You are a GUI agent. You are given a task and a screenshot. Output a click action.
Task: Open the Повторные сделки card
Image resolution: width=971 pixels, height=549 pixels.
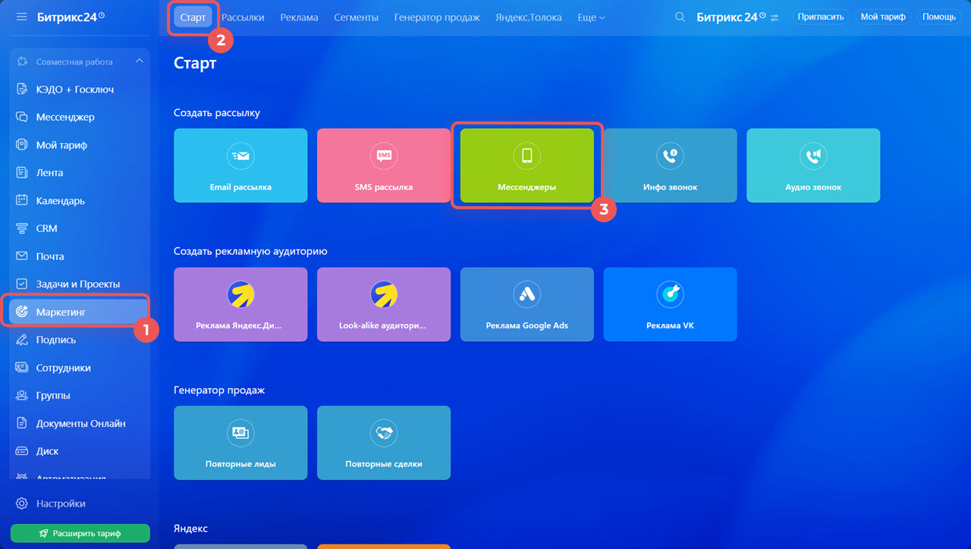(x=384, y=443)
